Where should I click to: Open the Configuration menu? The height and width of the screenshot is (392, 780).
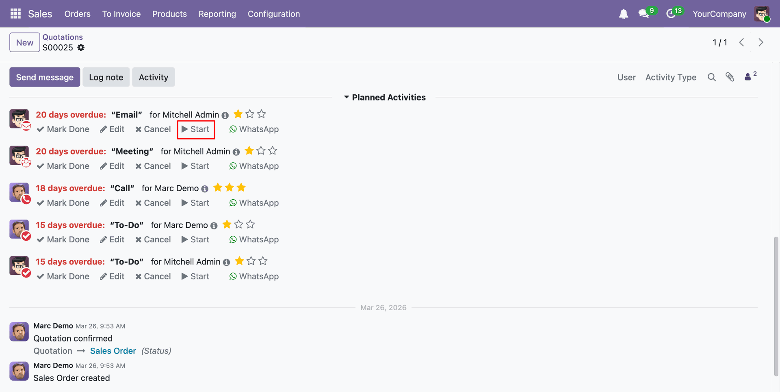(274, 14)
